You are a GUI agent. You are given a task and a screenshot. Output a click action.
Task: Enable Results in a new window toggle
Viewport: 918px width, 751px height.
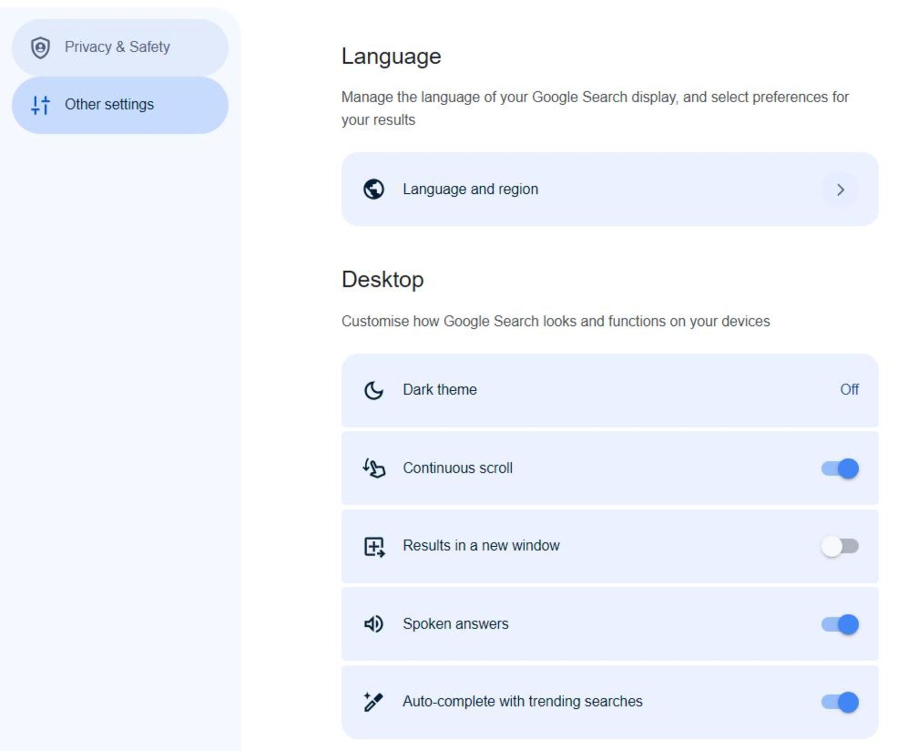840,546
